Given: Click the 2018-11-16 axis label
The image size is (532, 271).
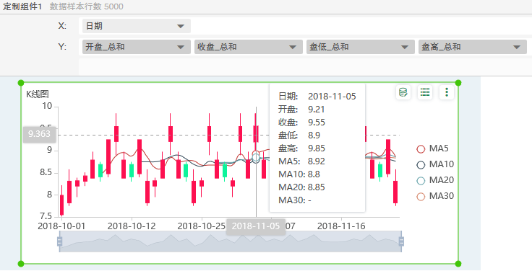Looking at the screenshot, I should pyautogui.click(x=341, y=226).
